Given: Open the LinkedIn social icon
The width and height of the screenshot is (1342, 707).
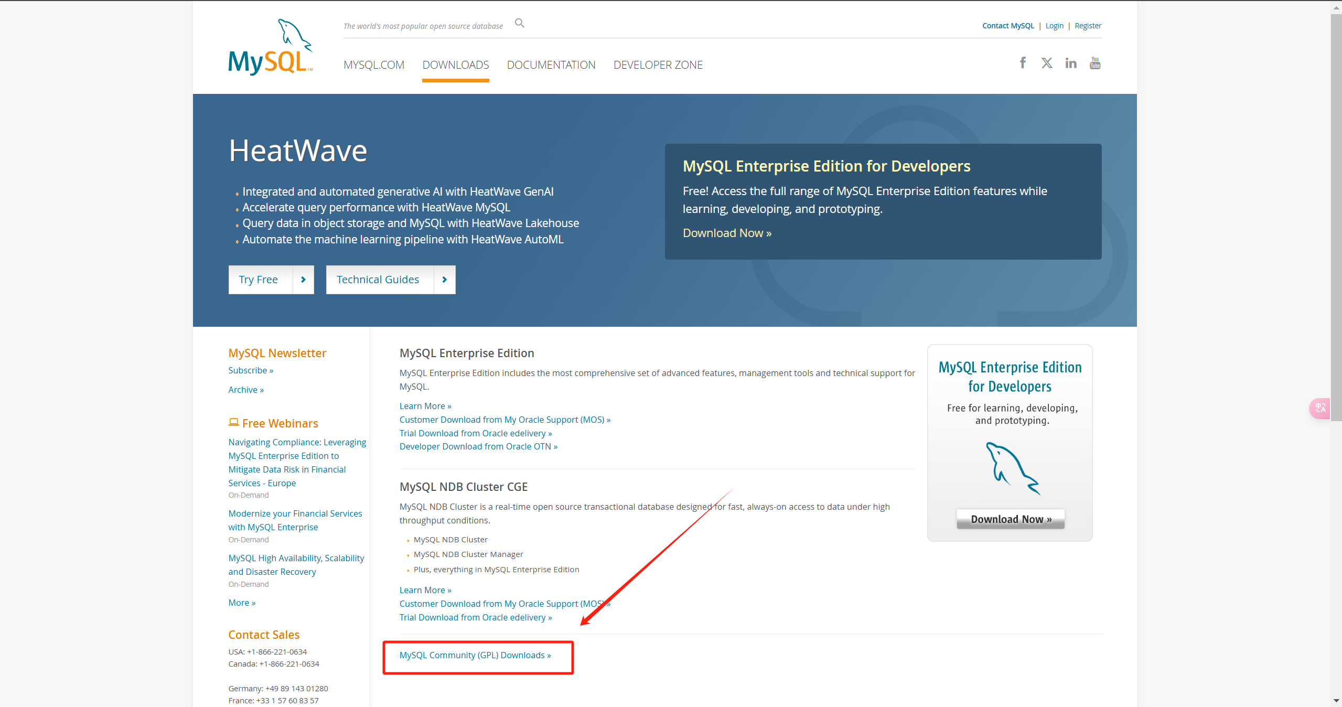Looking at the screenshot, I should coord(1071,63).
